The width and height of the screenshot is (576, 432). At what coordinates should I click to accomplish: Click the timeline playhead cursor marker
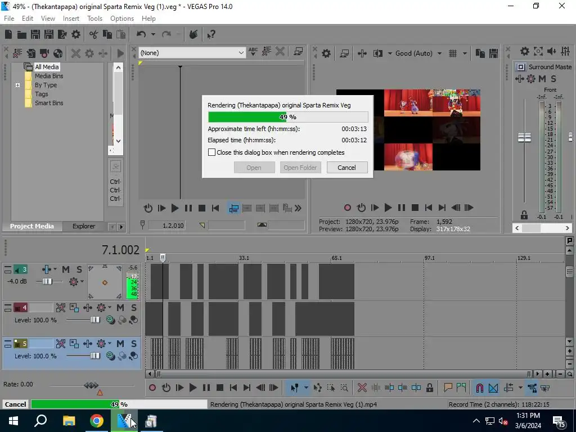(163, 258)
